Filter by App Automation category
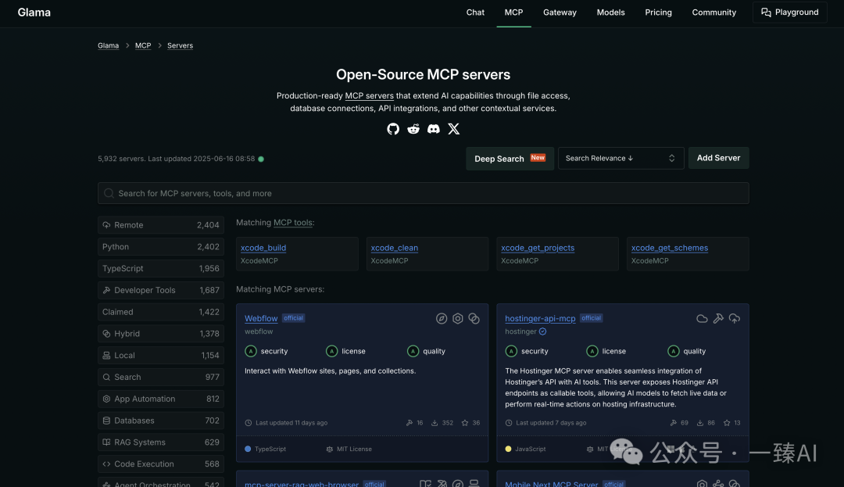This screenshot has width=844, height=487. point(161,399)
